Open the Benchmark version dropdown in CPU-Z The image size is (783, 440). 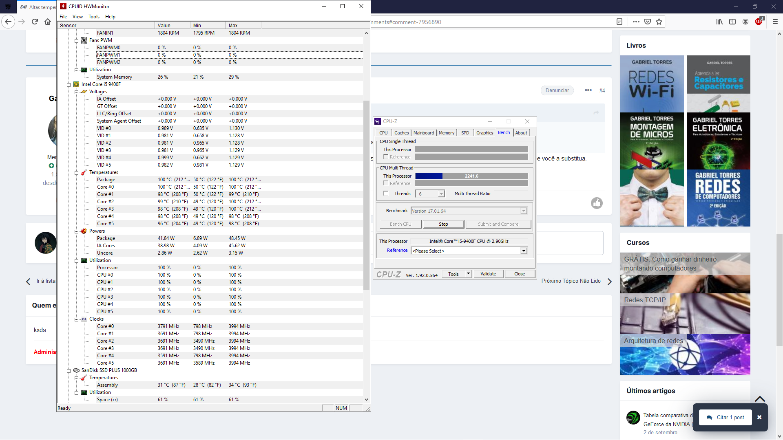coord(524,211)
